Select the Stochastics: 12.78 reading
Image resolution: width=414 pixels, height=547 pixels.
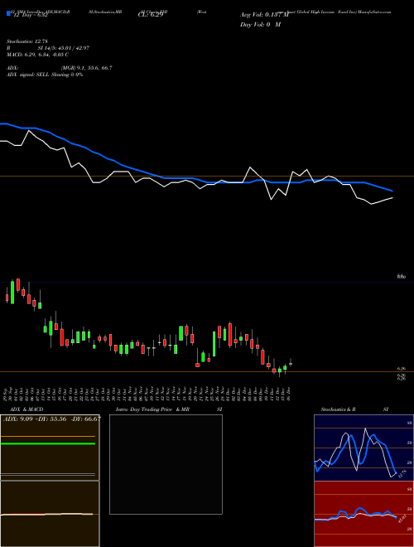coord(29,41)
